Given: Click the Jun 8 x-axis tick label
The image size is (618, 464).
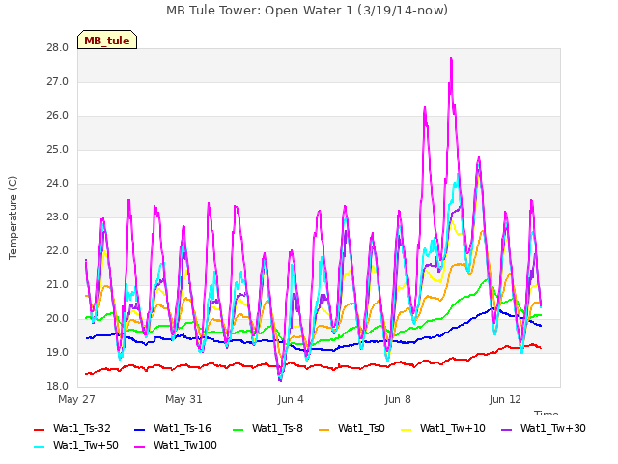Looking at the screenshot, I should (x=398, y=399).
